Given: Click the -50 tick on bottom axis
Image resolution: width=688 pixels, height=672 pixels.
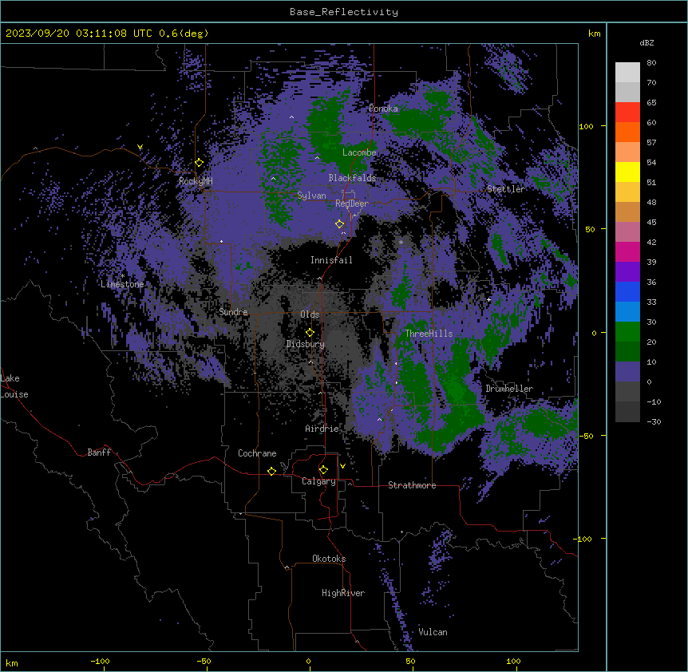Looking at the screenshot, I should [204, 661].
